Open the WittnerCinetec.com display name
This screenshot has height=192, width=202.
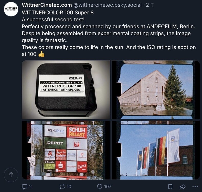pos(47,5)
